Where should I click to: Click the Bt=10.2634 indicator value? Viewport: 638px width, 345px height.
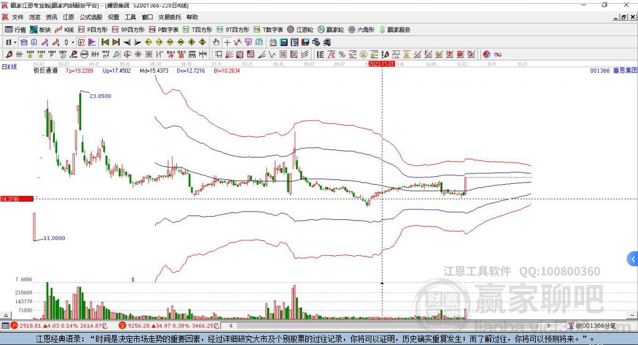coord(227,71)
